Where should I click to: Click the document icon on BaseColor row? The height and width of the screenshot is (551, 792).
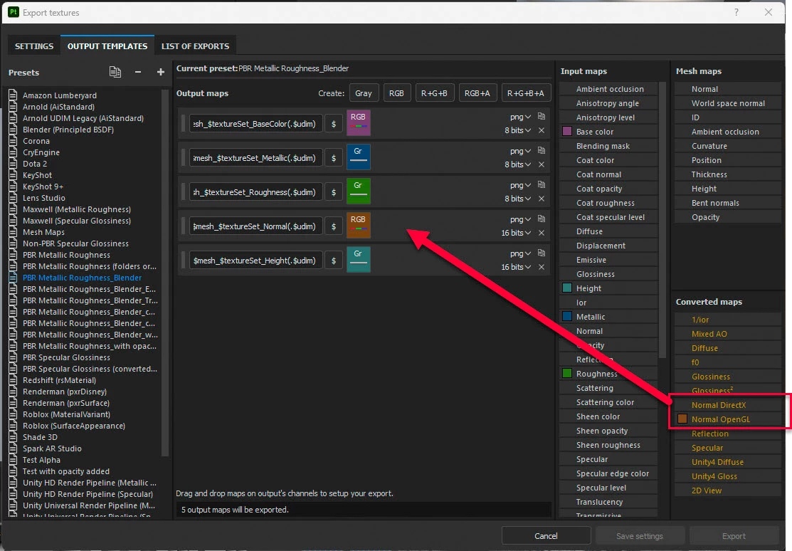(542, 116)
